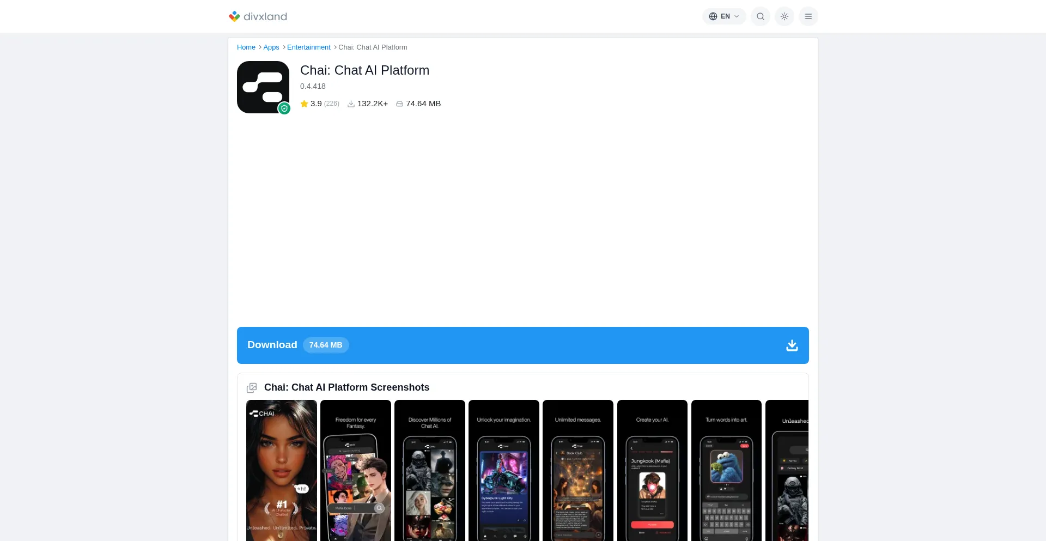Viewport: 1046px width, 541px height.
Task: Open the 'Discover Millions of Chat AI' screenshot
Action: [430, 471]
